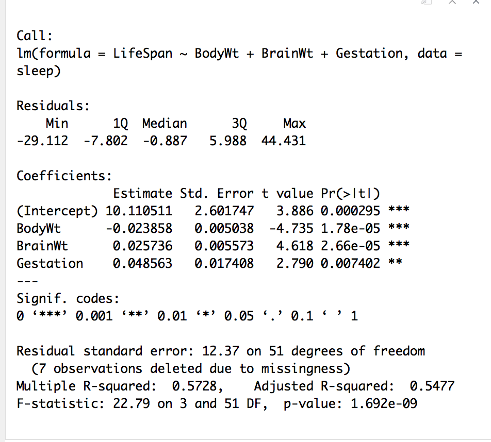
Task: Click the Max residual value 44.431
Action: (284, 141)
